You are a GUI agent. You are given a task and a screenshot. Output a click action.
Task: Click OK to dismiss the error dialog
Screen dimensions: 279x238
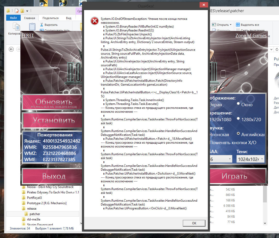(194, 223)
